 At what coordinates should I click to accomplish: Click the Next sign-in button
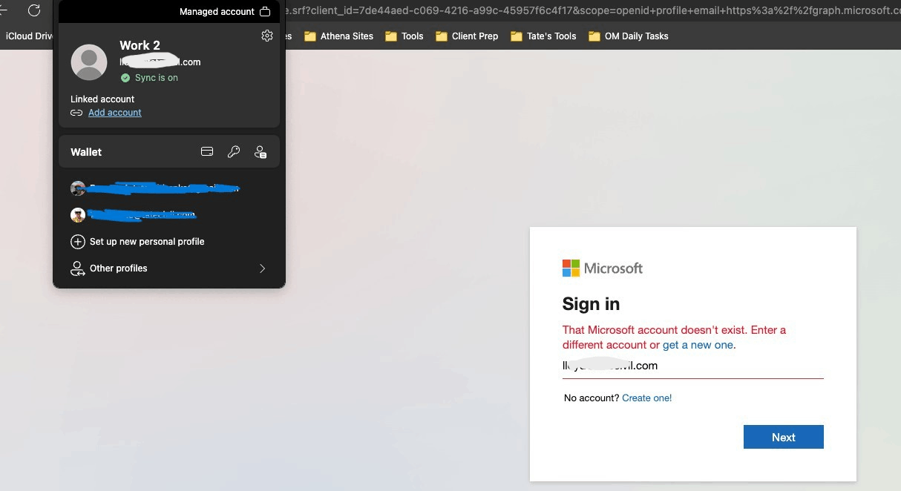pyautogui.click(x=783, y=437)
